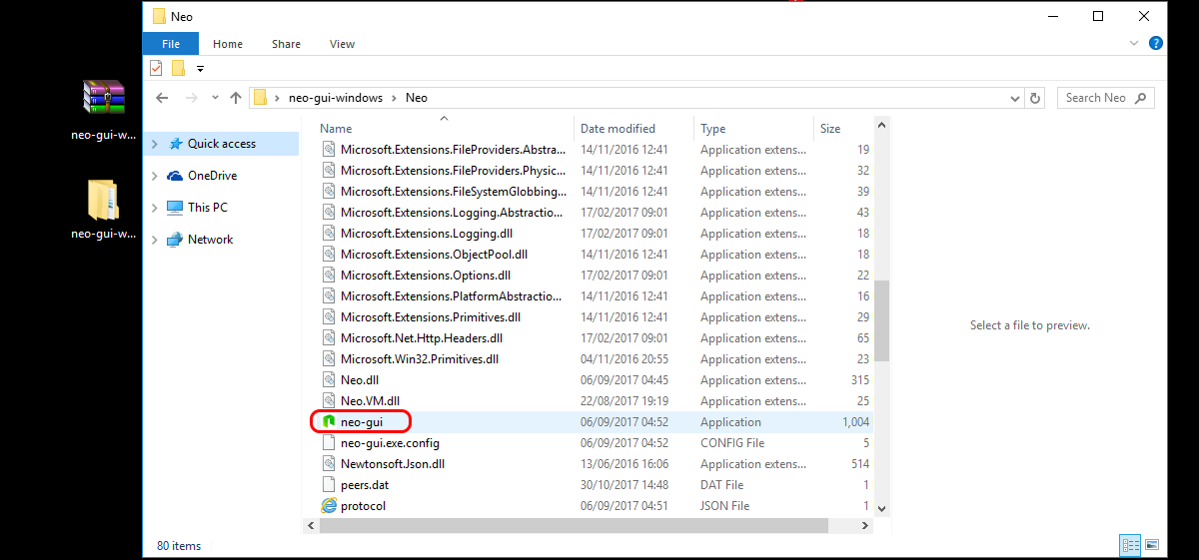Switch to Details view layout icon
The image size is (1199, 560).
[x=1131, y=545]
